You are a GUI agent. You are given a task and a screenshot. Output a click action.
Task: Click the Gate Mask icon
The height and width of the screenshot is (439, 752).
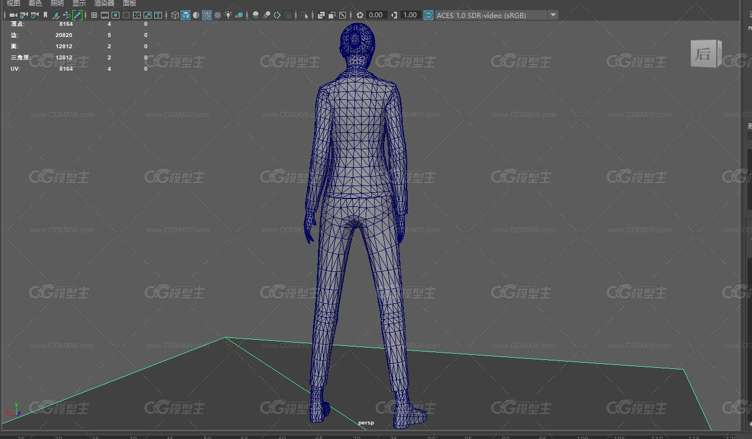[126, 15]
